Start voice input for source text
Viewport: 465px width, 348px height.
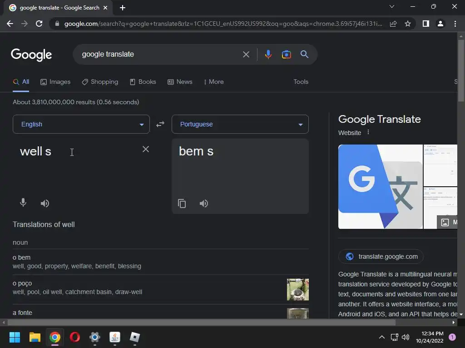pyautogui.click(x=23, y=203)
